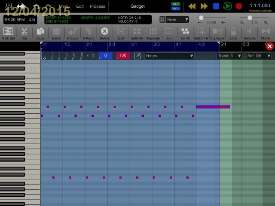This screenshot has height=206, width=275.
Task: Click the zoom out magnifier
Action: tap(242, 22)
